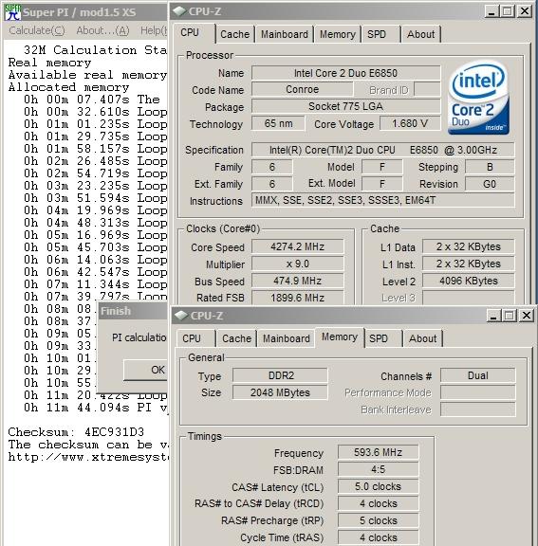Image resolution: width=538 pixels, height=546 pixels.
Task: Open About tab in top CPU-Z window
Action: click(421, 34)
